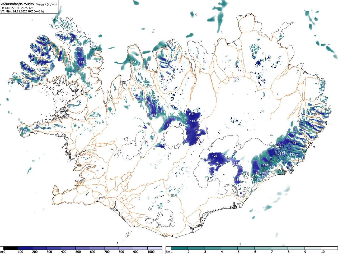Click the '127' value on the glacier area
This screenshot has height=254, width=338.
215,156
